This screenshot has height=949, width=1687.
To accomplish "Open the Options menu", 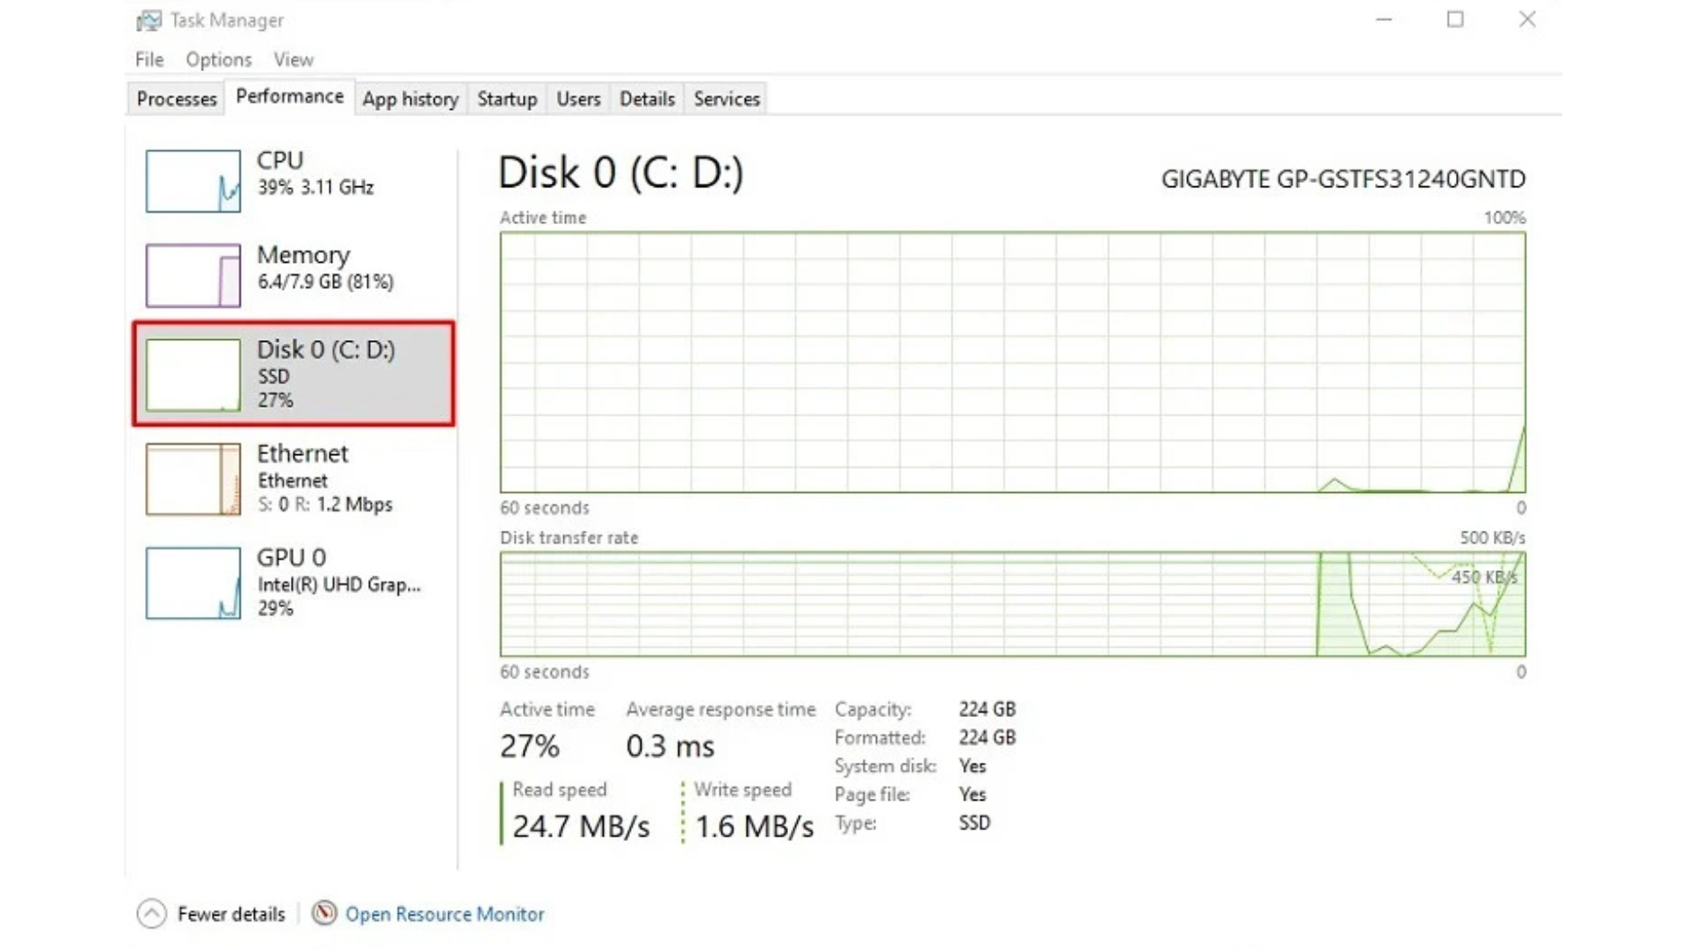I will click(x=219, y=60).
